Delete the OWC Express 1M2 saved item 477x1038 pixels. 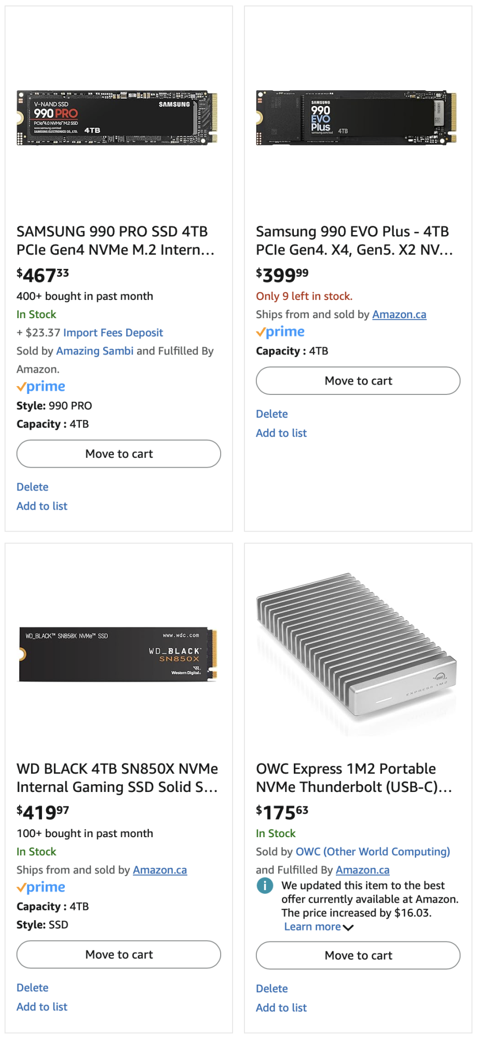coord(271,989)
